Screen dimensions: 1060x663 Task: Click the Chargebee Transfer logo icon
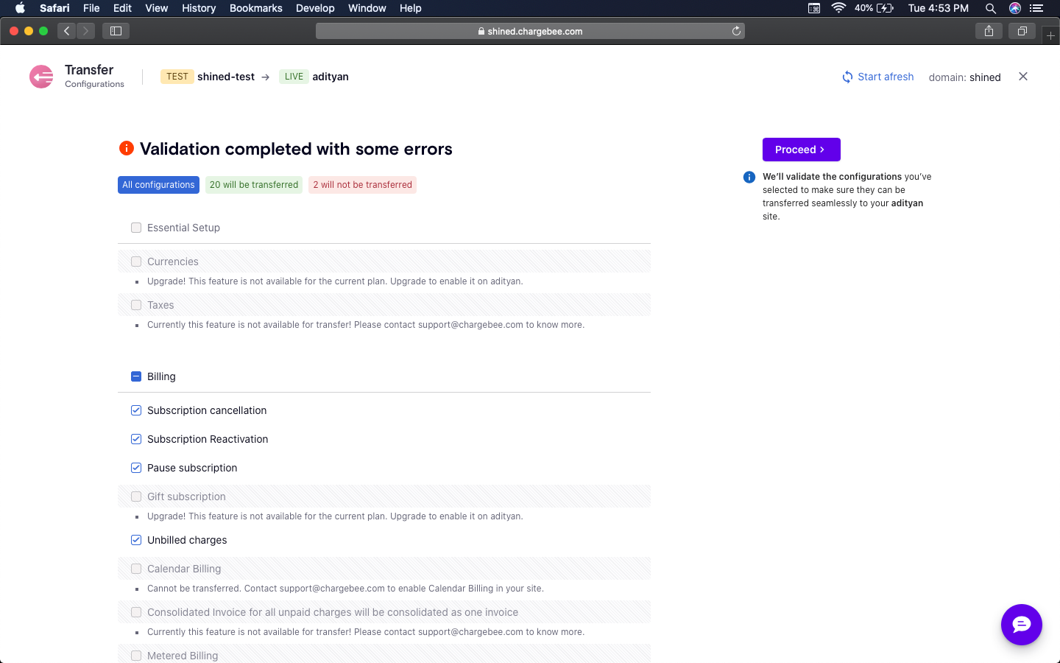click(41, 77)
